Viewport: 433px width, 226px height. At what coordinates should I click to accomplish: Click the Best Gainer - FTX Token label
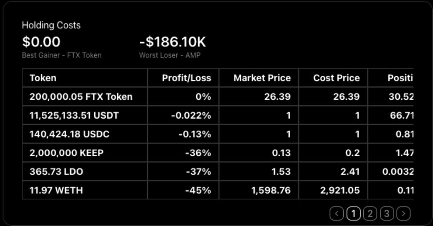(x=62, y=55)
